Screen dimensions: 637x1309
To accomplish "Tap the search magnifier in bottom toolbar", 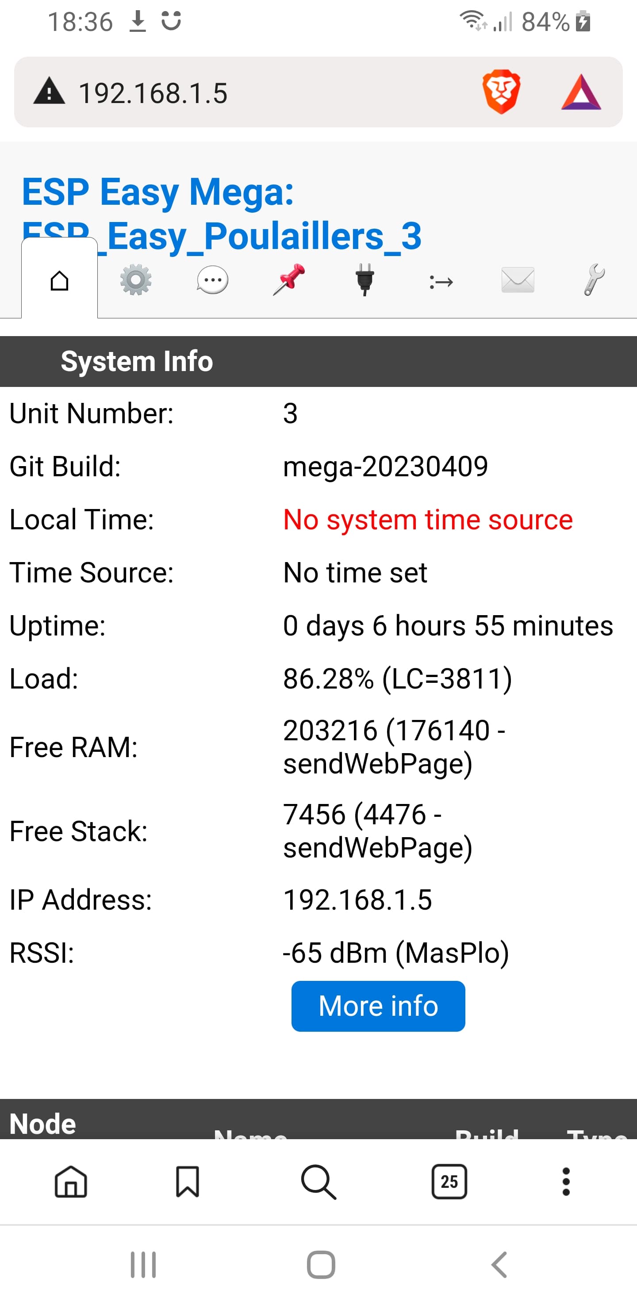I will click(318, 1182).
